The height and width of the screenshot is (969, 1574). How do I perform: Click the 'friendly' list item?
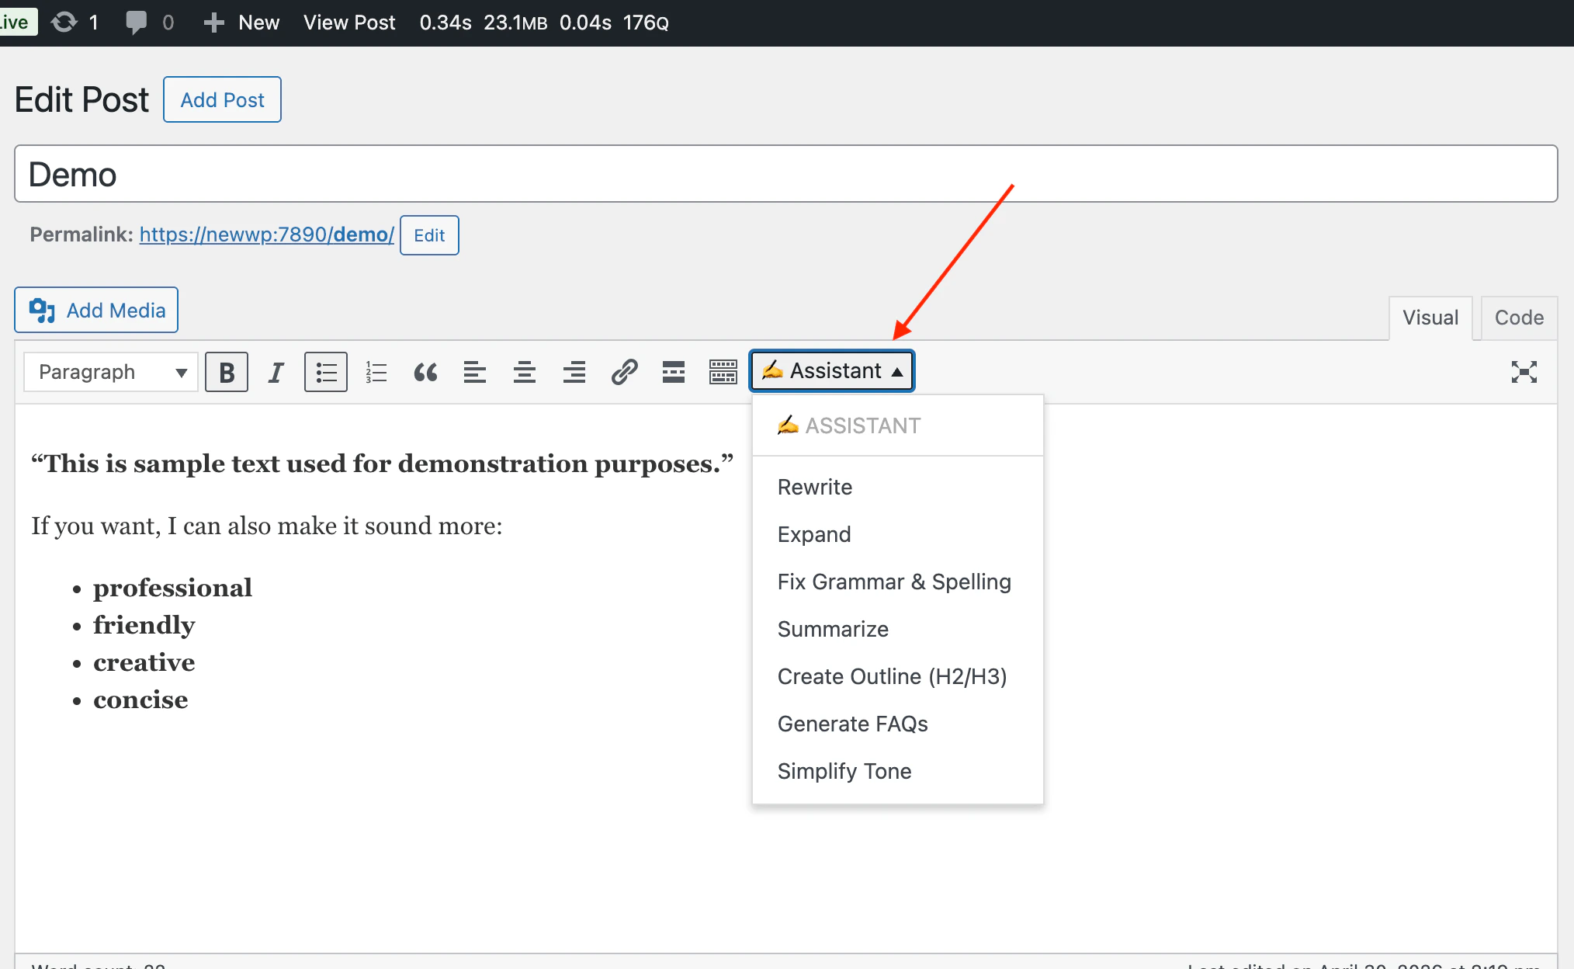pyautogui.click(x=144, y=625)
